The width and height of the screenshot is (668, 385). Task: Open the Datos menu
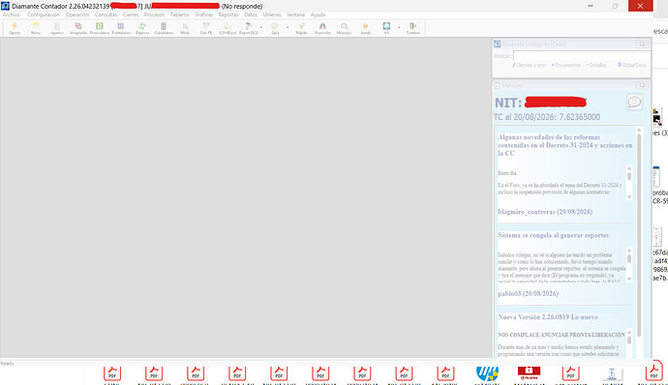pos(251,15)
